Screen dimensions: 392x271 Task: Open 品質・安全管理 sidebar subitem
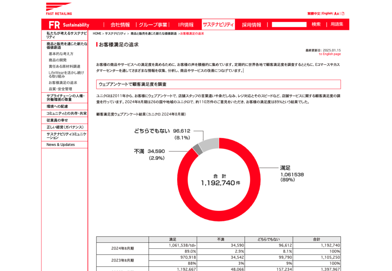[60, 89]
